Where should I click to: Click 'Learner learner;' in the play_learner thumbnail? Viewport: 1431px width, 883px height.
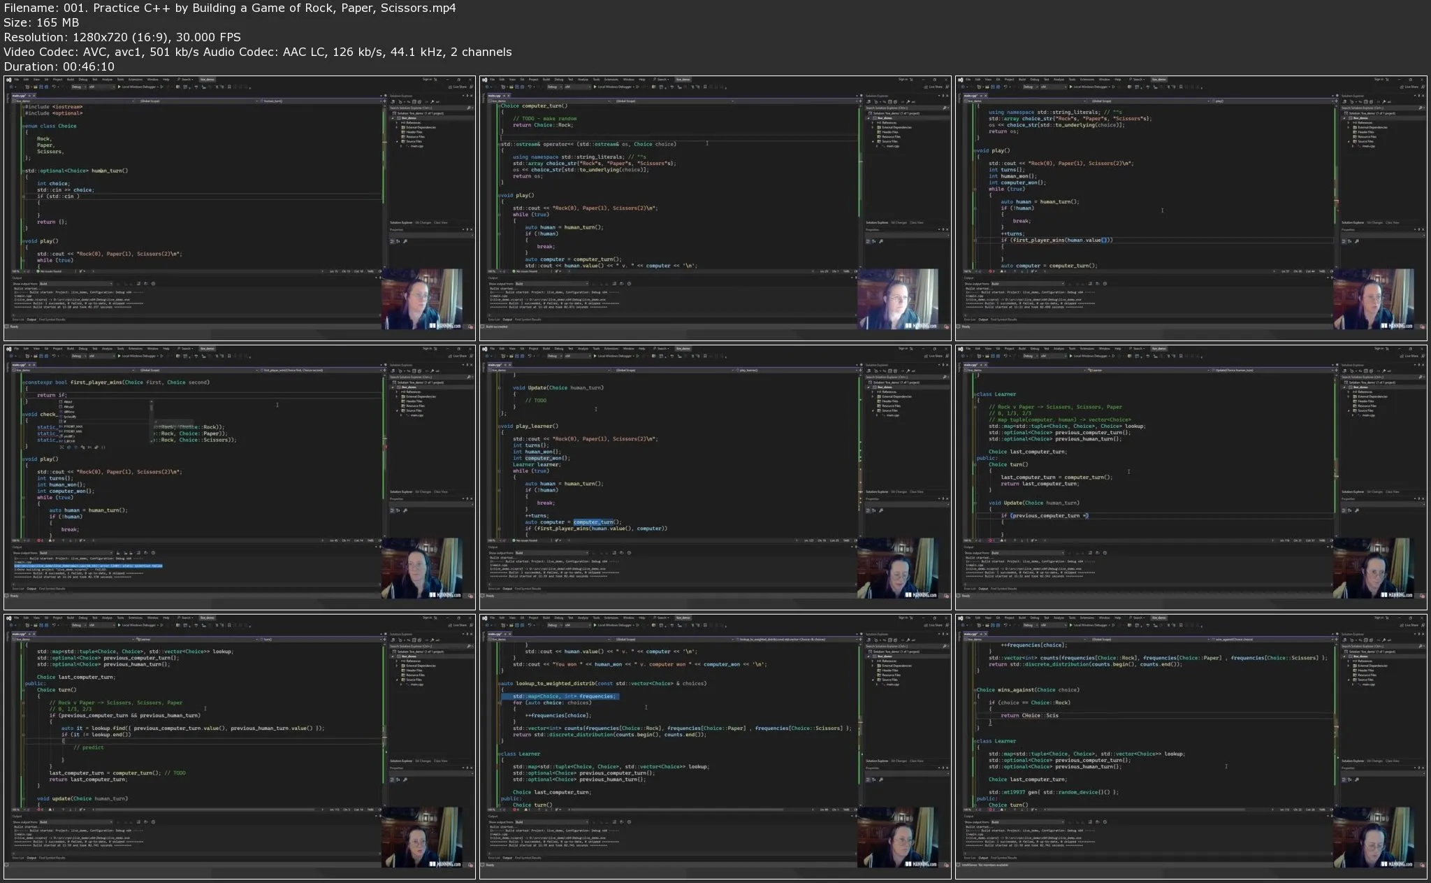[536, 464]
